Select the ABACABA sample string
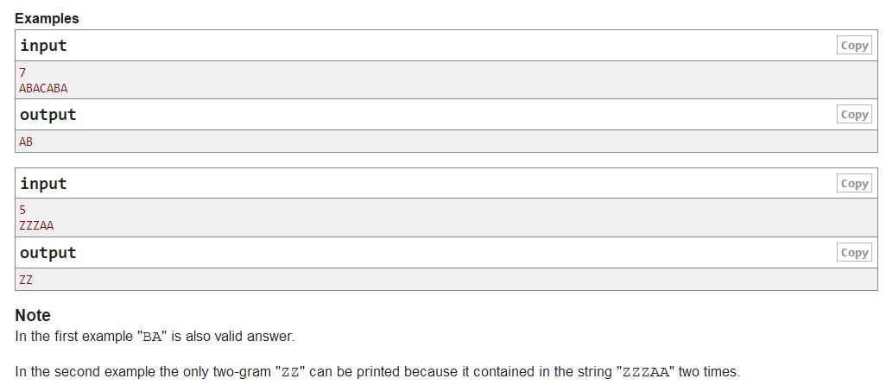The height and width of the screenshot is (385, 886). [x=43, y=89]
